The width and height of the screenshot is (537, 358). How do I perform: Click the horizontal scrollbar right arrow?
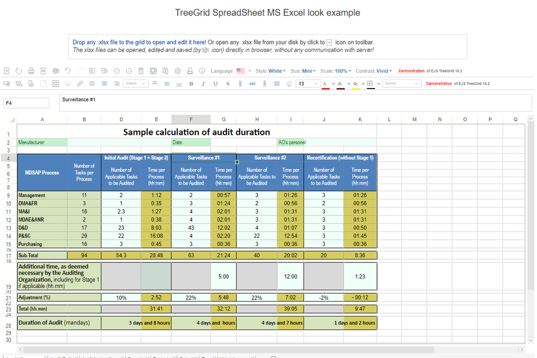(521, 349)
